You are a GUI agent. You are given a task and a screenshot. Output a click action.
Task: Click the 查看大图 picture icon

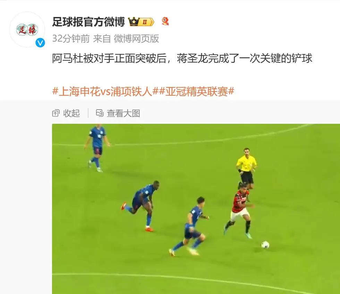100,113
